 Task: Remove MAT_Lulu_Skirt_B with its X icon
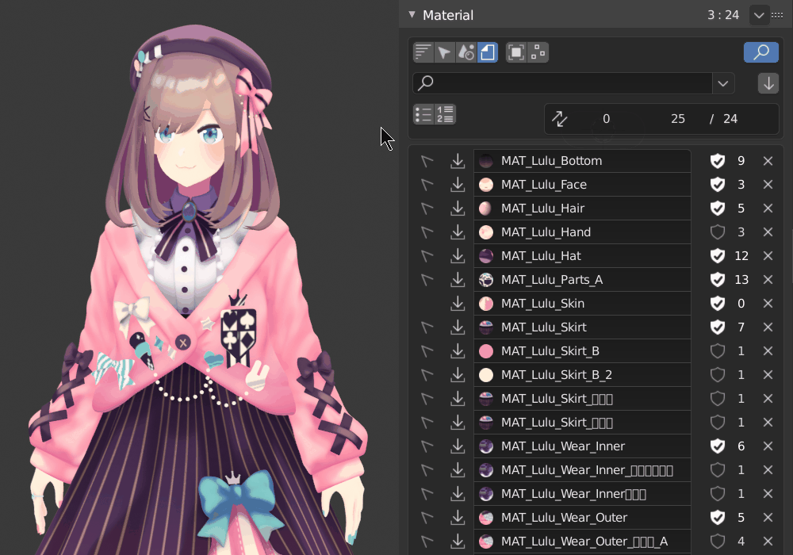tap(768, 350)
